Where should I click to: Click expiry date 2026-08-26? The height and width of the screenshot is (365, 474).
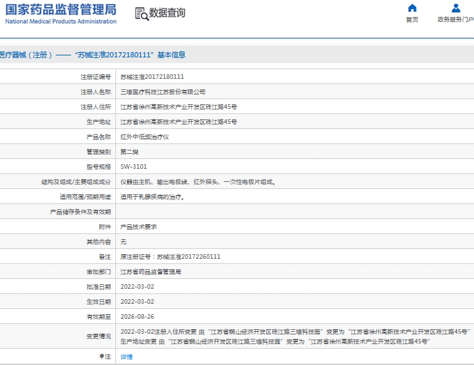pos(137,317)
